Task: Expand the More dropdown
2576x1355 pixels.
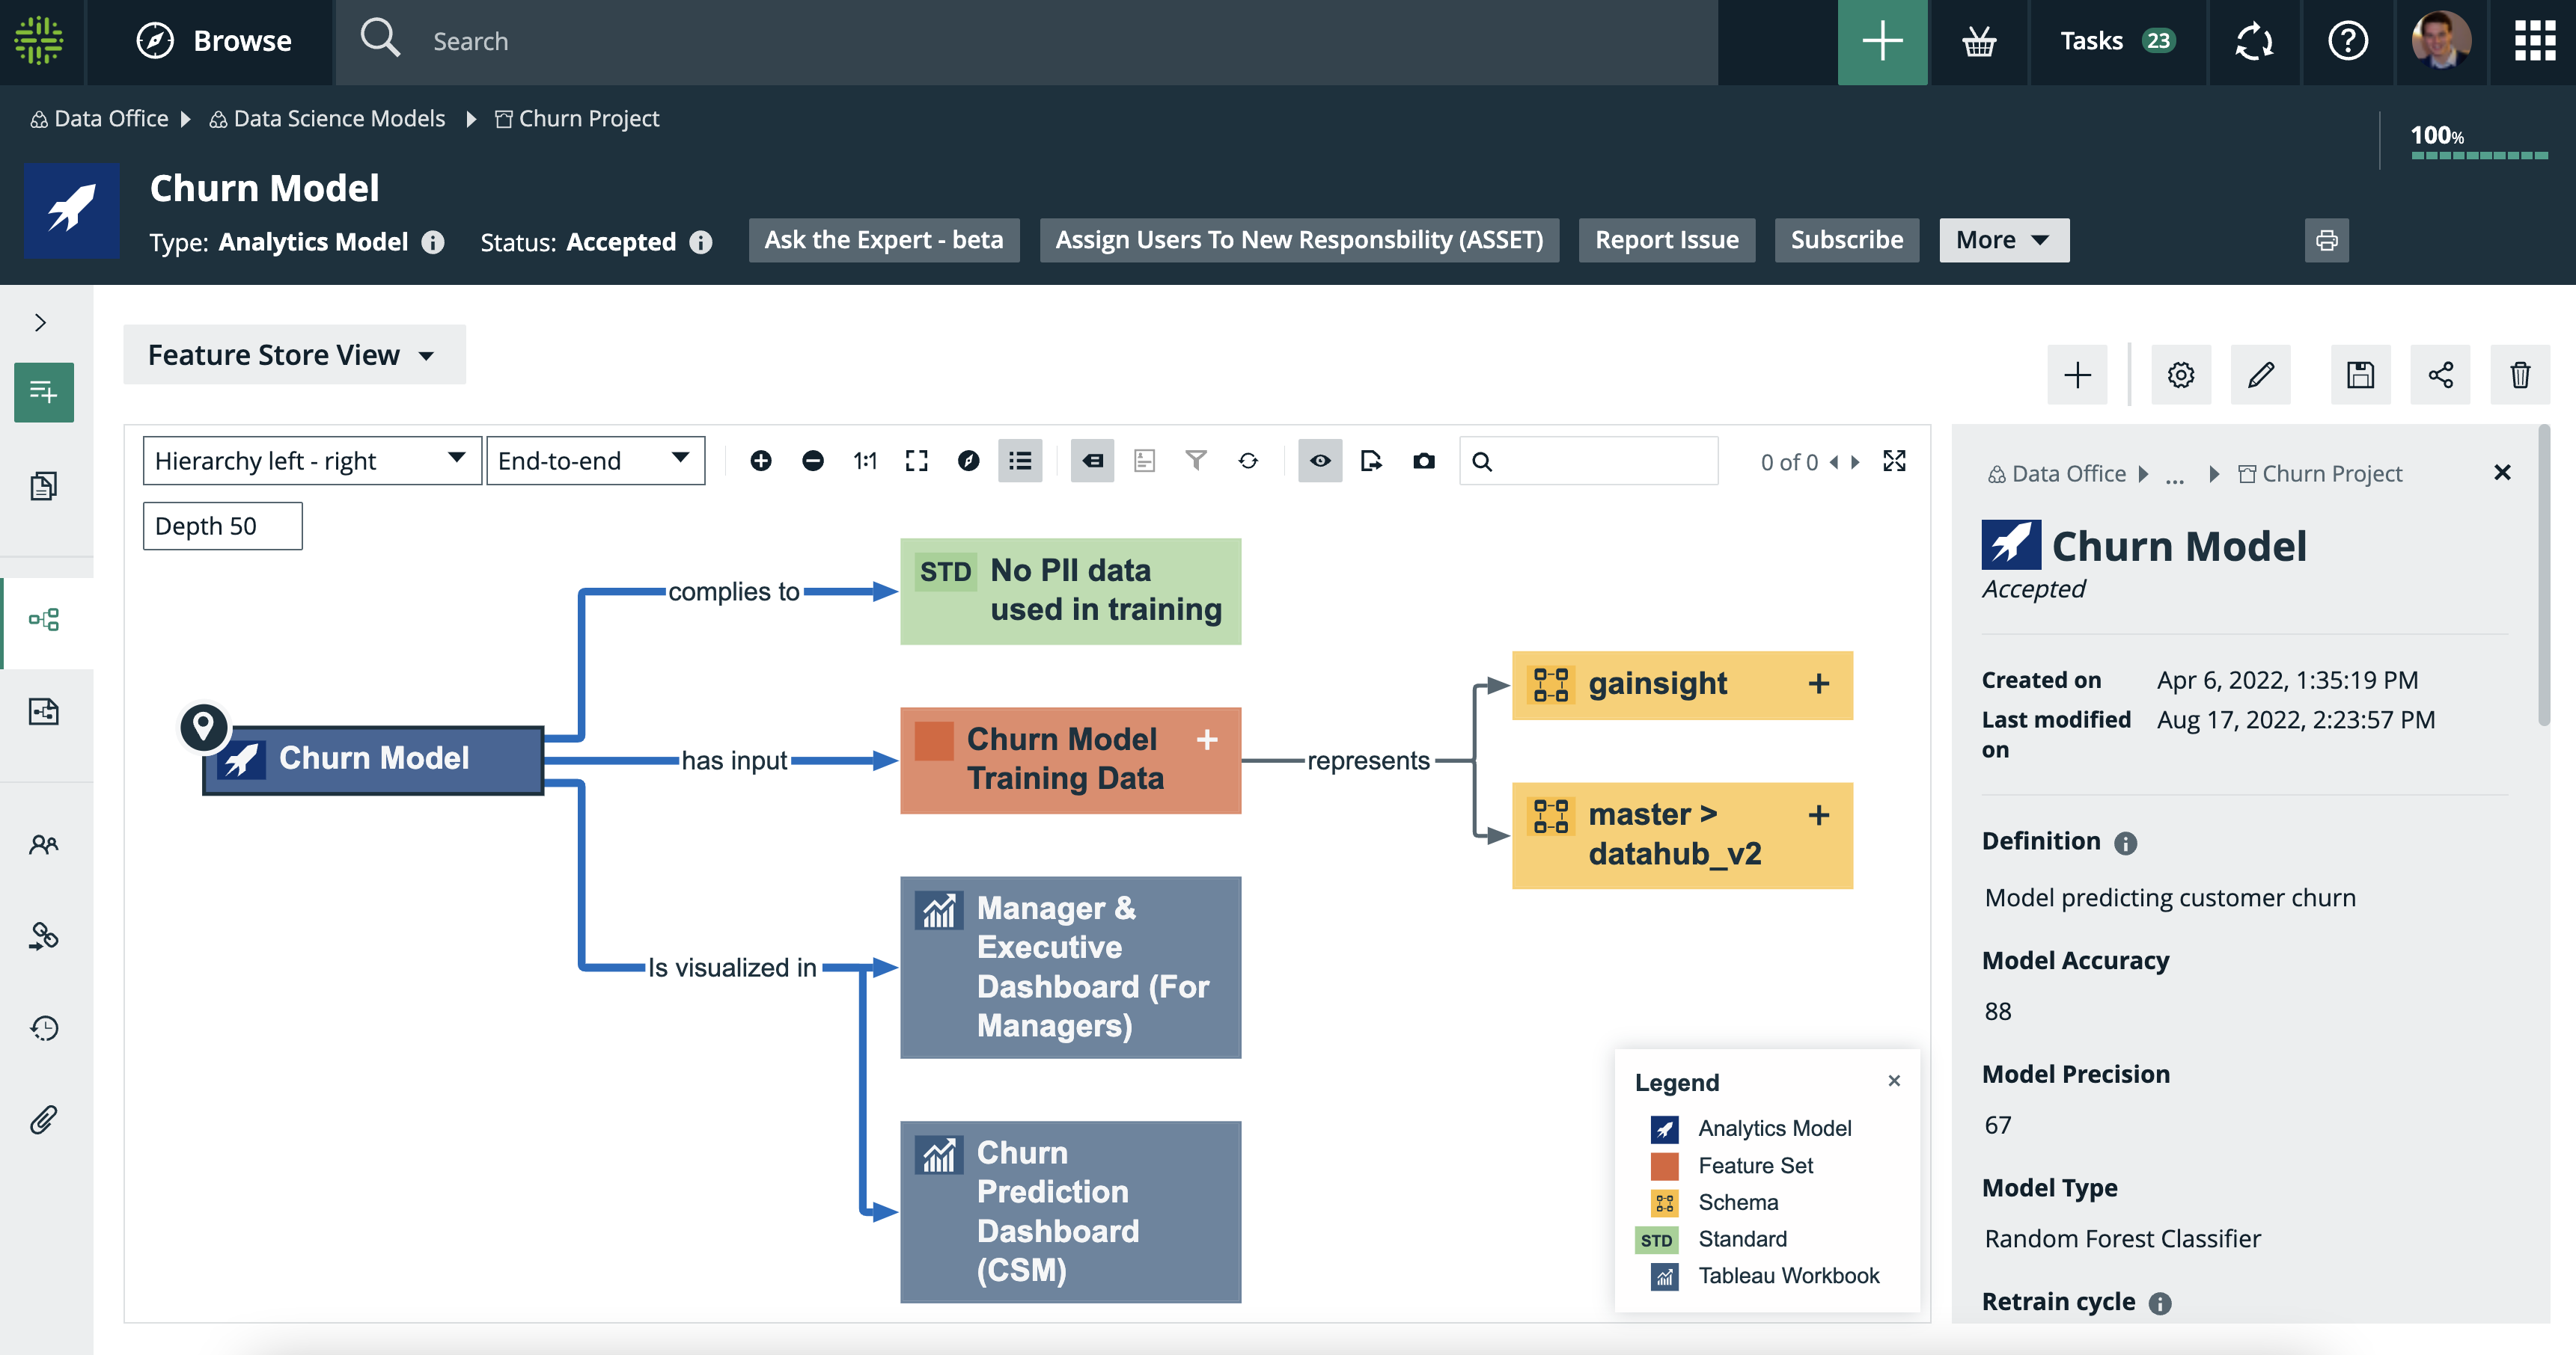Action: [x=2004, y=240]
